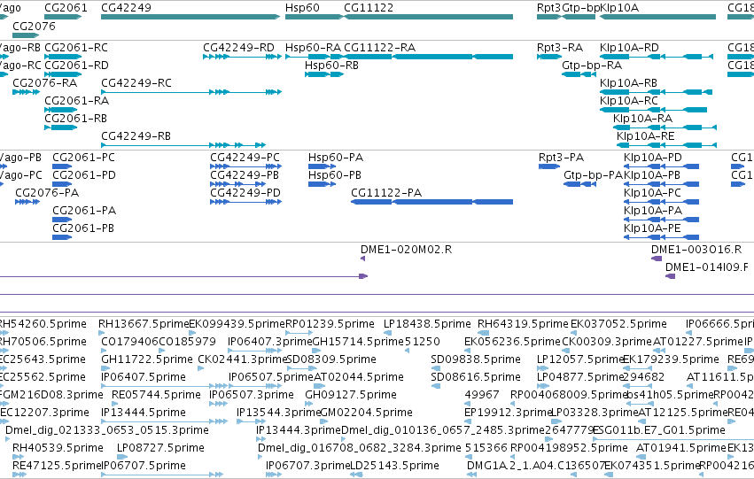Open the CG2076-PA protein feature
The width and height of the screenshot is (754, 479).
point(27,202)
